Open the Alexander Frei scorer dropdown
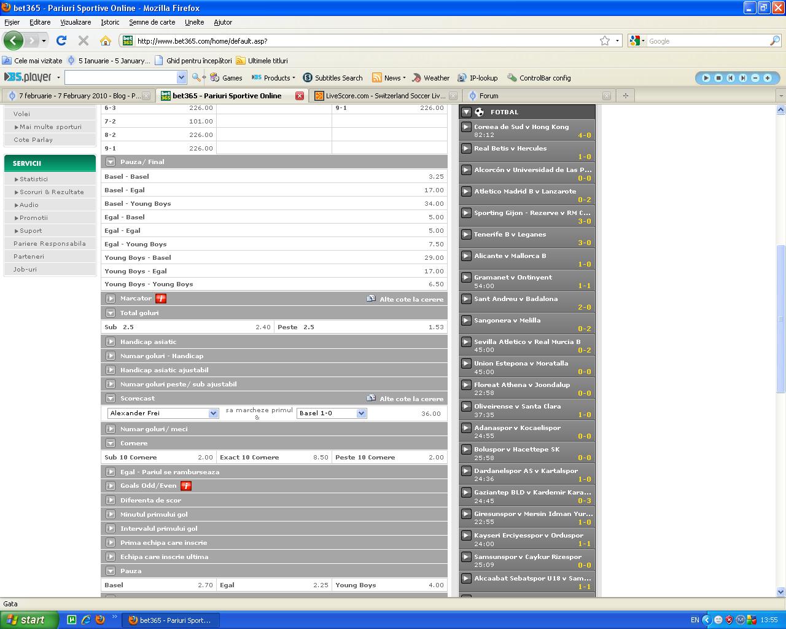The width and height of the screenshot is (786, 629). (x=163, y=413)
